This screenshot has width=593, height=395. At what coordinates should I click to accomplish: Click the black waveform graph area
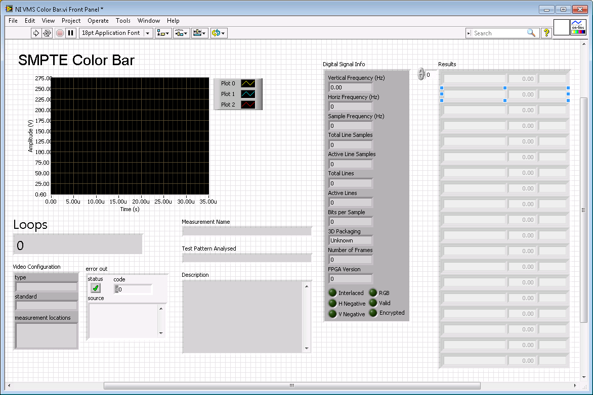(130, 136)
